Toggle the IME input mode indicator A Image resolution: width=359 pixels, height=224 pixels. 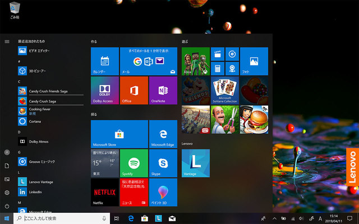click(320, 218)
